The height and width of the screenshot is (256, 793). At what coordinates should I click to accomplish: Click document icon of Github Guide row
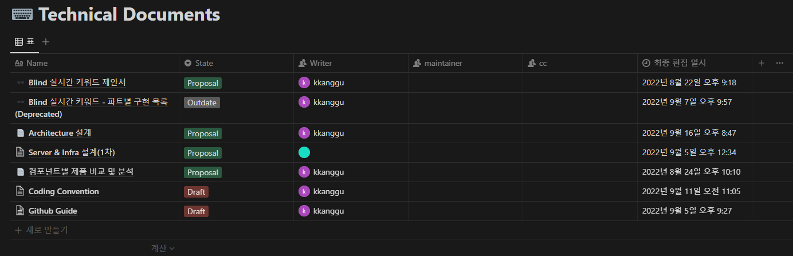(x=21, y=211)
